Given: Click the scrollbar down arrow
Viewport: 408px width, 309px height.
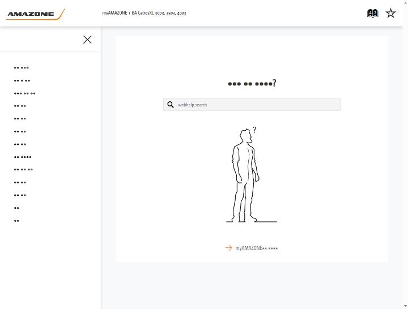Looking at the screenshot, I should point(406,306).
